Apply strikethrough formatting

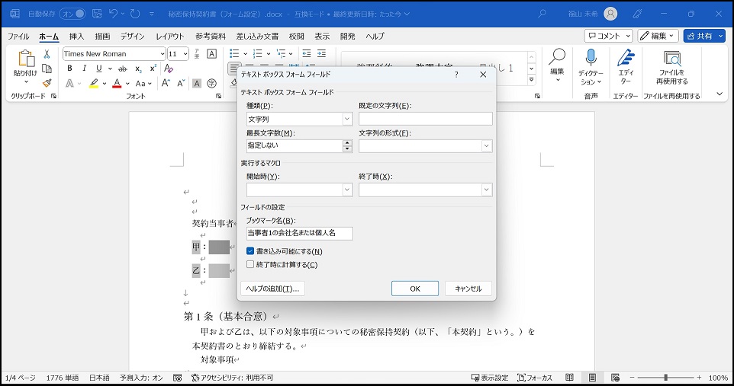[x=123, y=69]
